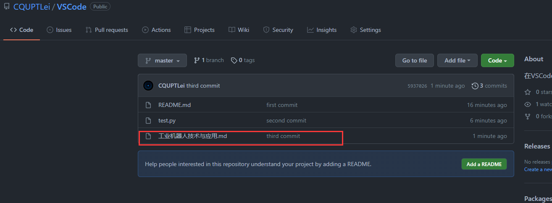This screenshot has height=203, width=552.
Task: View the 3 commits history
Action: (489, 86)
